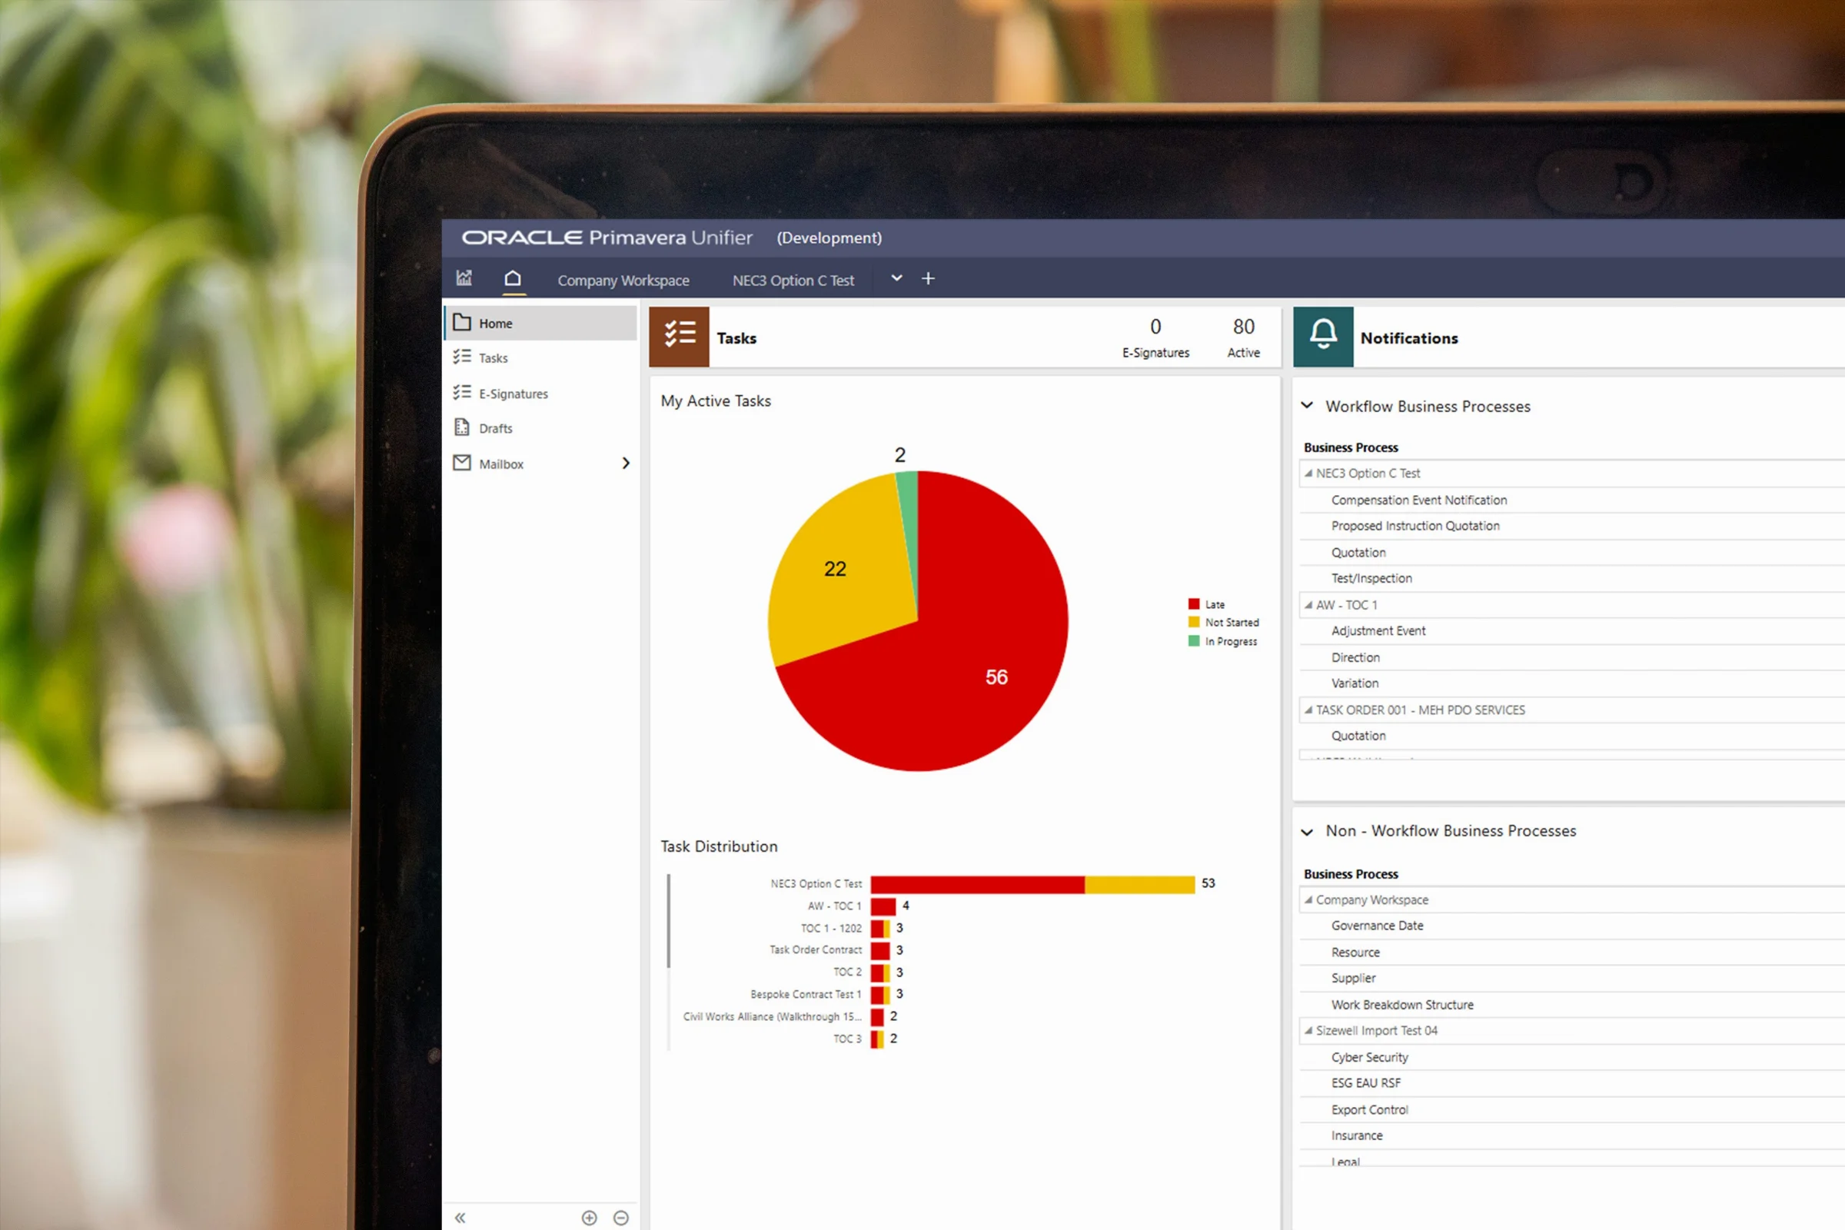Collapse NEC3 Option C Test tree node

click(x=1308, y=473)
